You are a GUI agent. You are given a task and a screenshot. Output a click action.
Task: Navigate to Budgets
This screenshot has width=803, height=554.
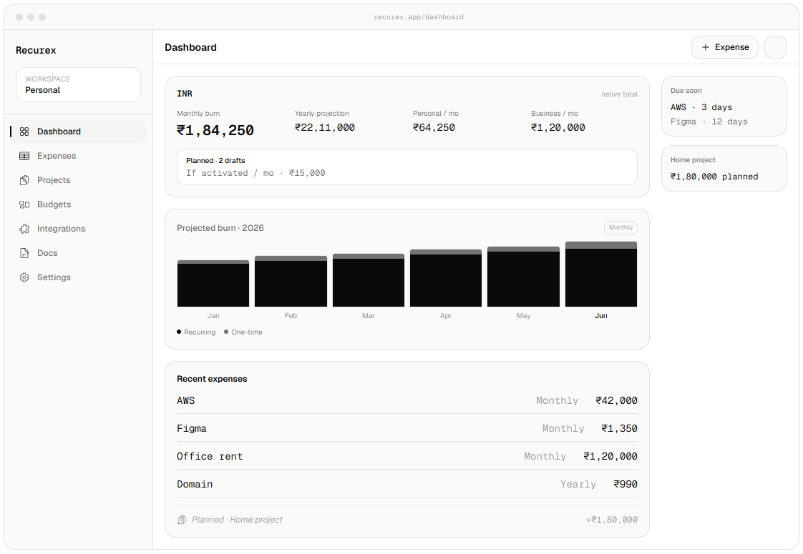[78, 204]
